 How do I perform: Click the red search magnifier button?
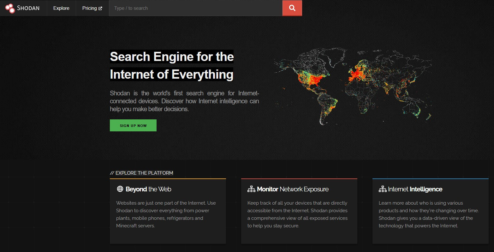(x=292, y=8)
